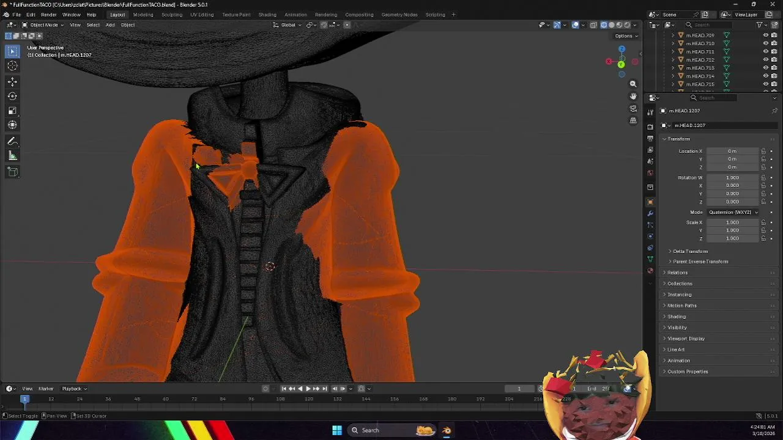Activate the Transform tool

(x=12, y=125)
